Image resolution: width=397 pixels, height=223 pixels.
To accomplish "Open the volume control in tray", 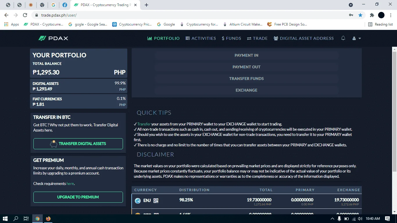I will click(360, 219).
